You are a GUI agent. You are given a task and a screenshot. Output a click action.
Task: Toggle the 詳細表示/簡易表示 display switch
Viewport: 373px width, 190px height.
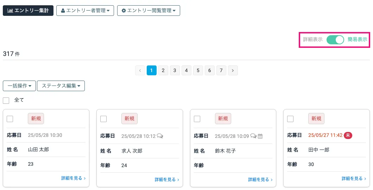tap(335, 40)
